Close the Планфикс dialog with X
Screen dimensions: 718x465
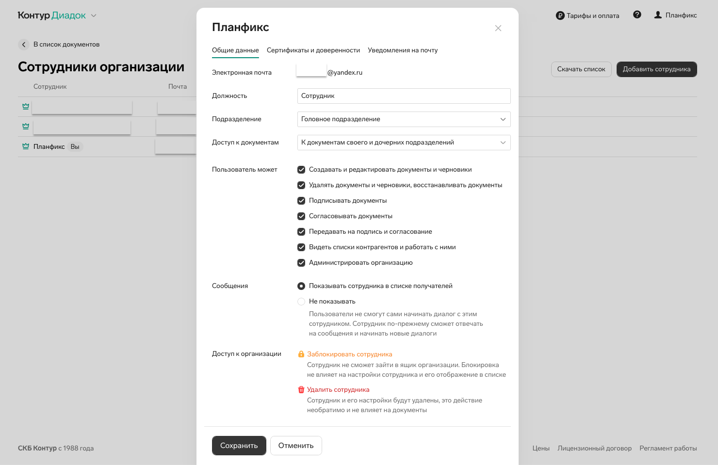click(498, 28)
